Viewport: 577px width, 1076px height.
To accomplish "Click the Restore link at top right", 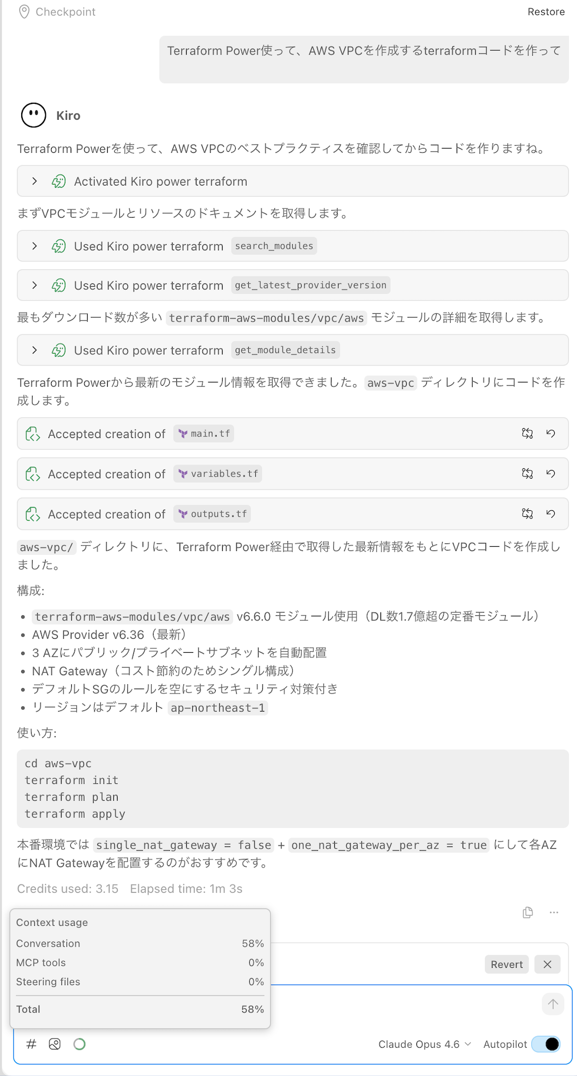I will point(546,11).
